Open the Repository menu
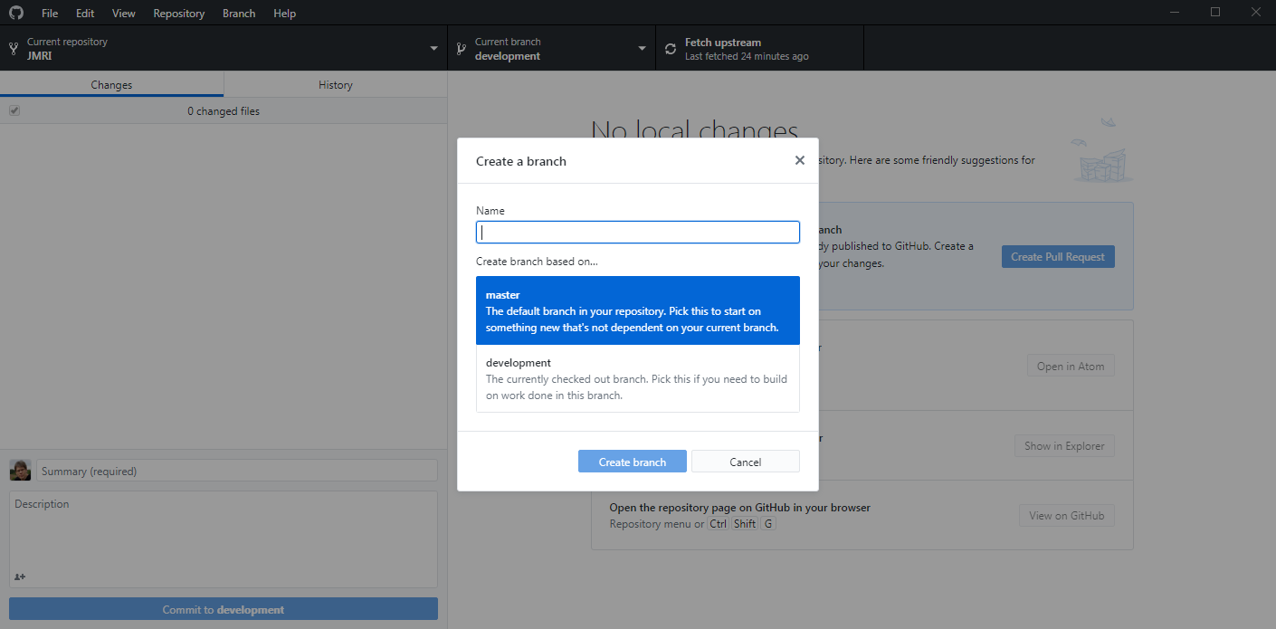The width and height of the screenshot is (1276, 629). coord(178,14)
